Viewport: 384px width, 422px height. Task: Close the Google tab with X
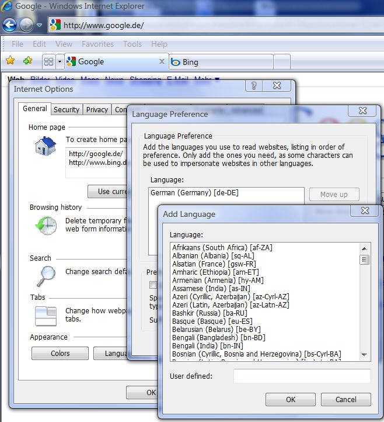162,61
